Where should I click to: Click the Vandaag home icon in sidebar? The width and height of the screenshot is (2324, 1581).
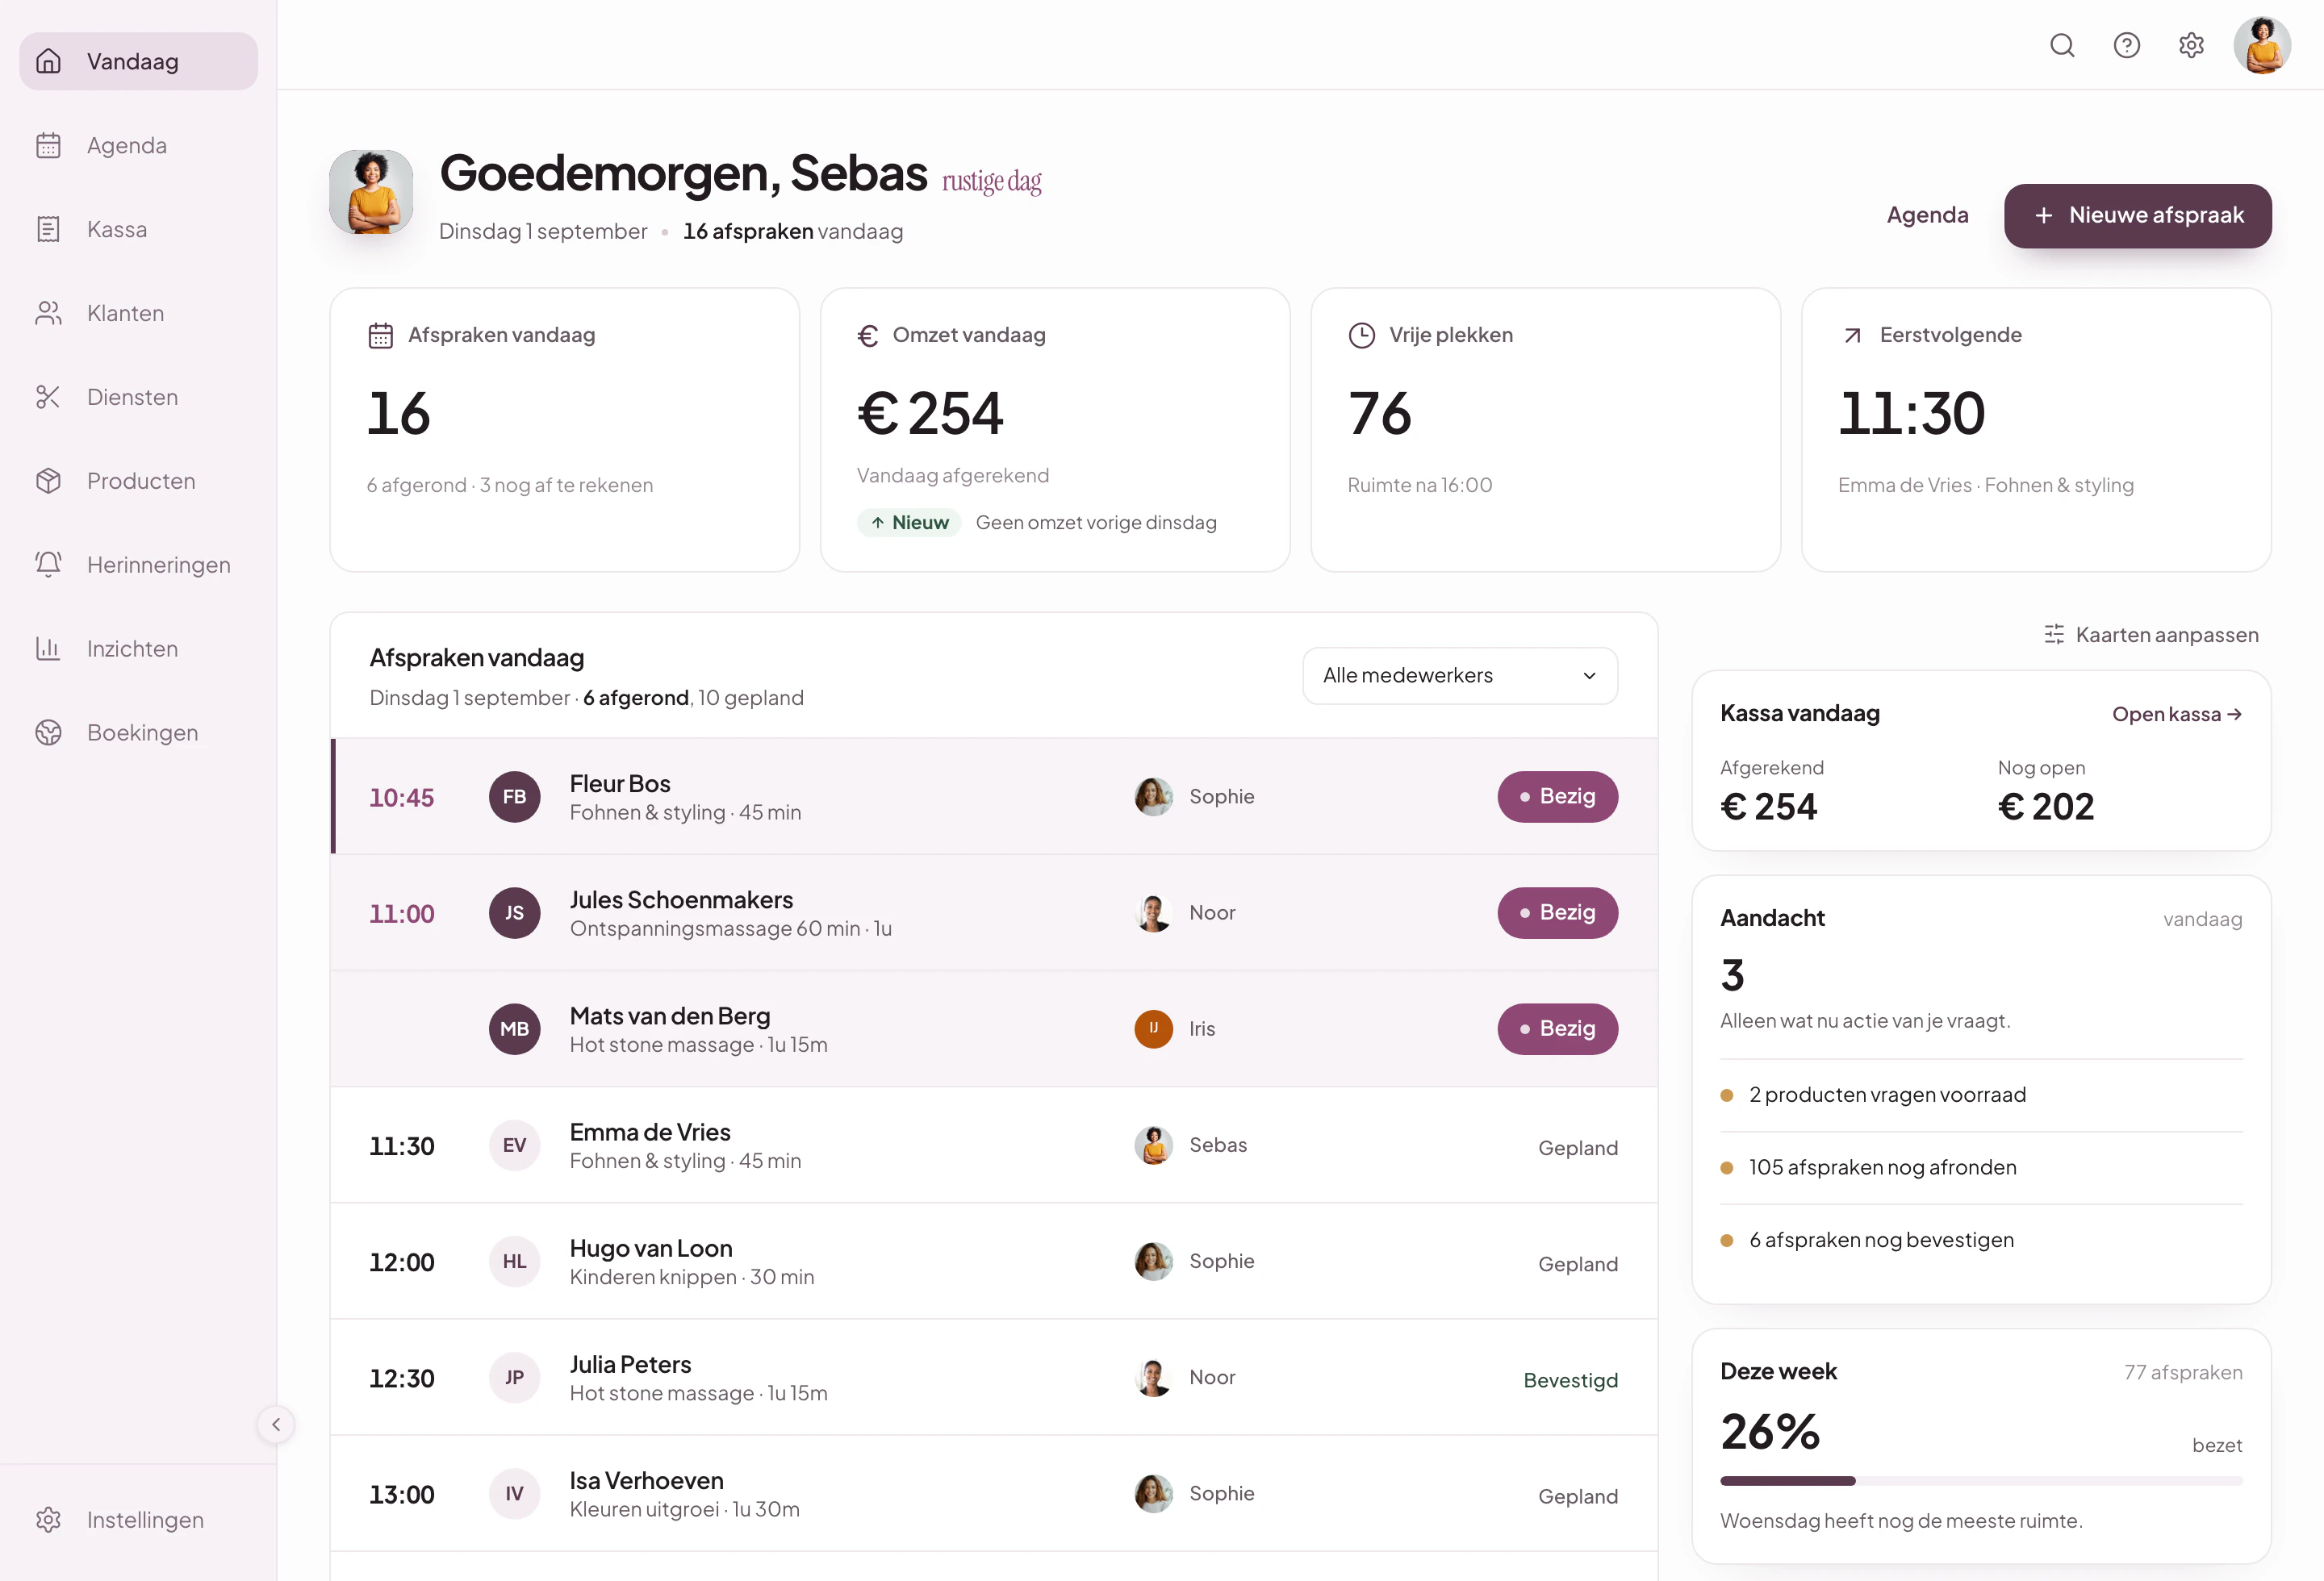coord(48,61)
